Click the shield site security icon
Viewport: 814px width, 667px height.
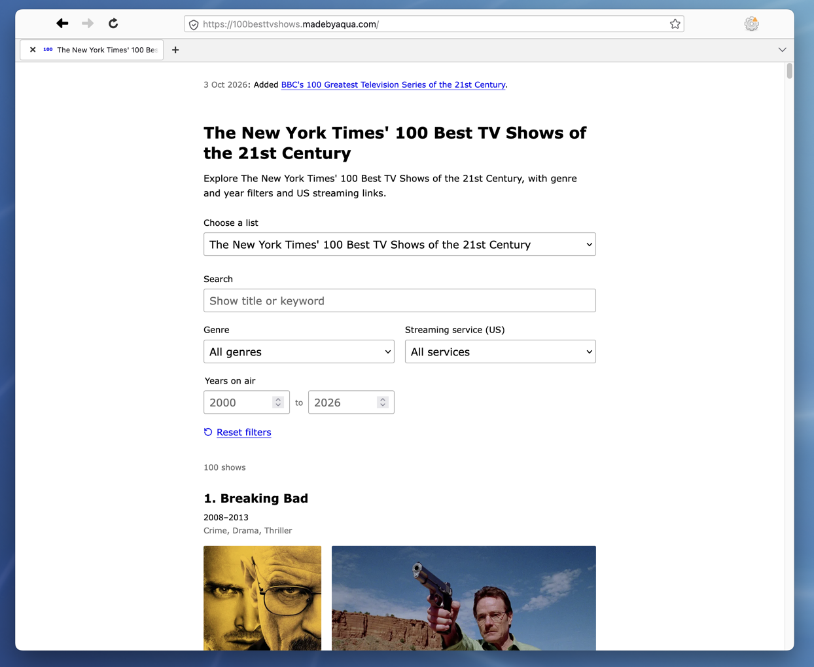coord(194,24)
